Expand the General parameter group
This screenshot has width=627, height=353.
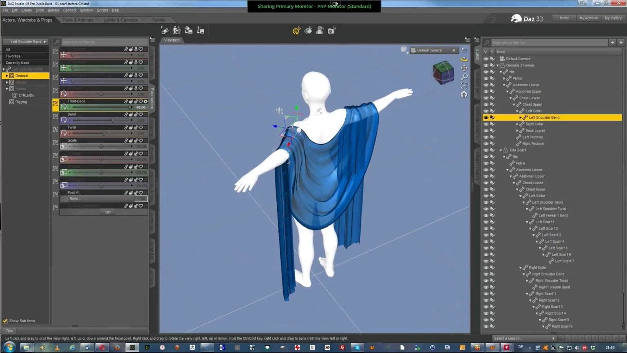pos(7,76)
